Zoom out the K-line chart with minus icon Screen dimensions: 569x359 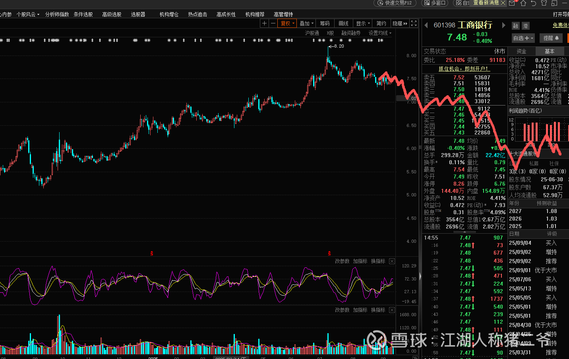click(x=273, y=23)
